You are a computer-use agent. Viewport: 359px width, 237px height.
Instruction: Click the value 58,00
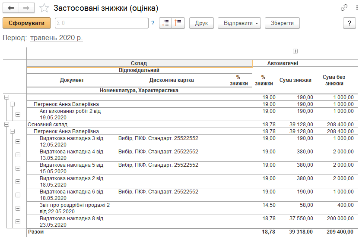306,205
